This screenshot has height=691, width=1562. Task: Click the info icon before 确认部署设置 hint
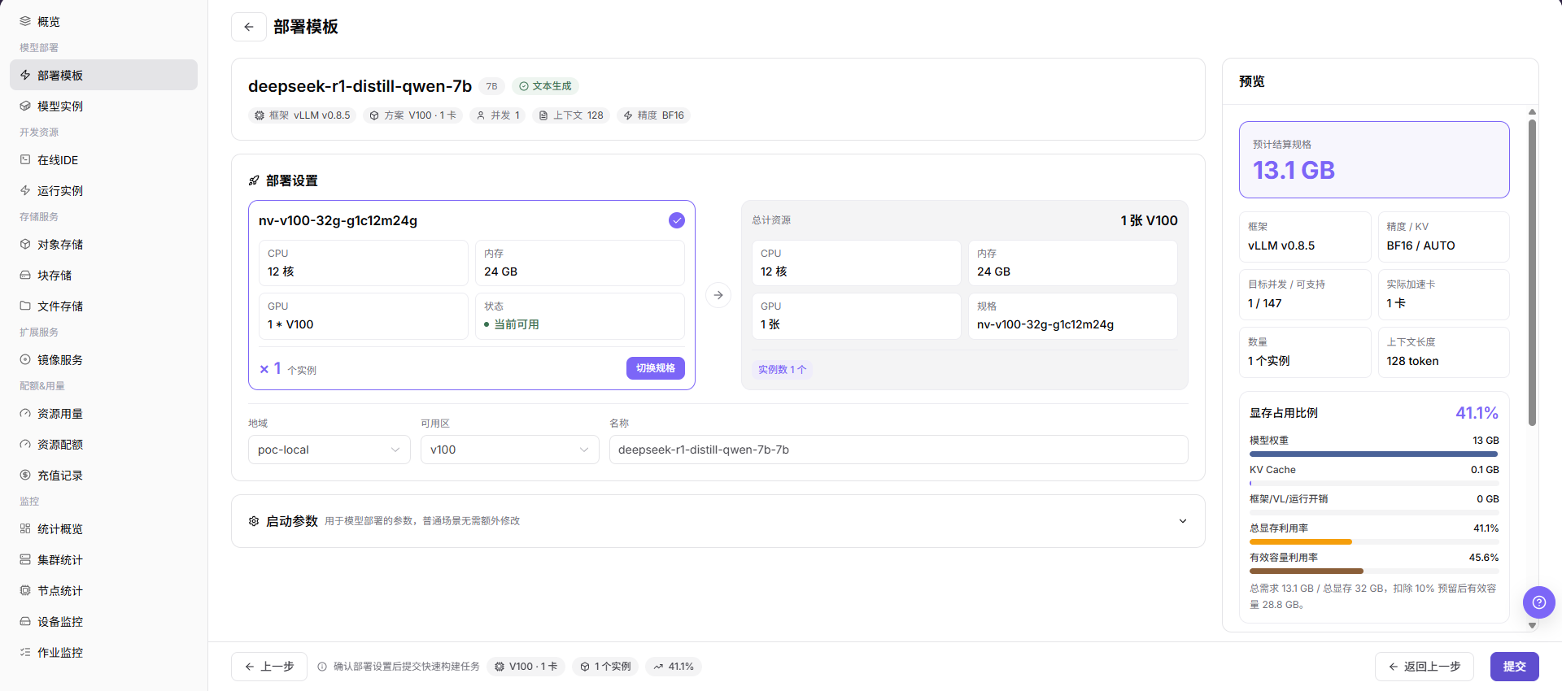[x=322, y=667]
